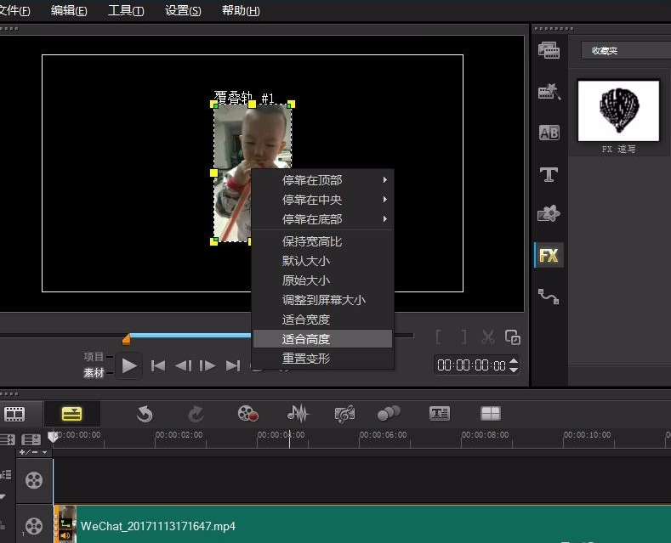Select the FX 速写 filter thumbnail
The width and height of the screenshot is (671, 543).
(618, 110)
